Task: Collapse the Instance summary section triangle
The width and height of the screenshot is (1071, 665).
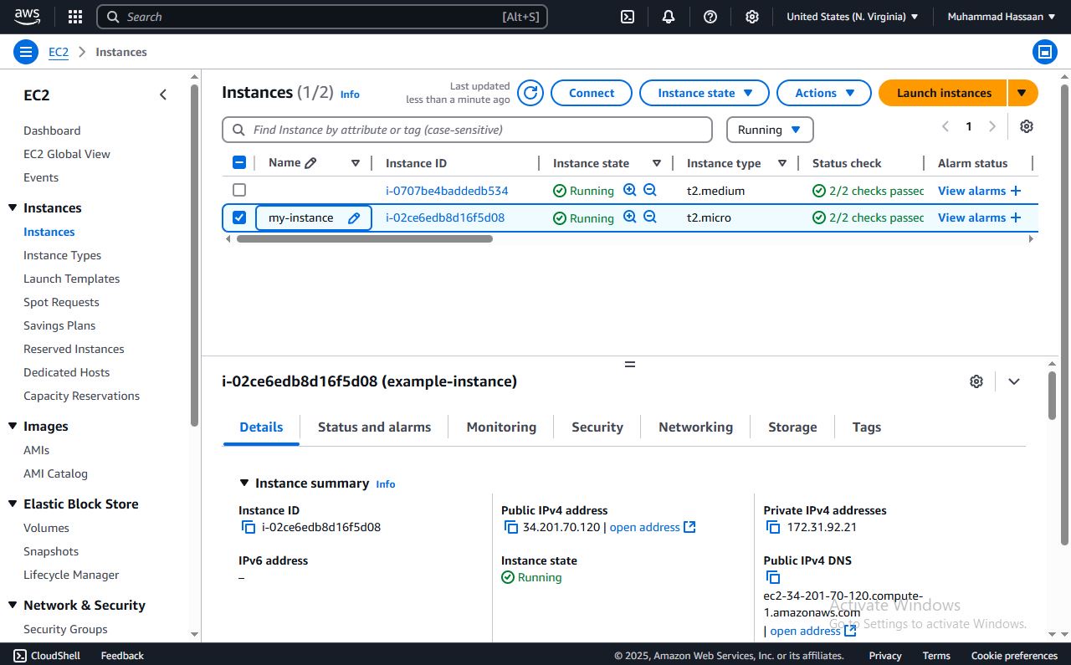Action: pyautogui.click(x=244, y=483)
